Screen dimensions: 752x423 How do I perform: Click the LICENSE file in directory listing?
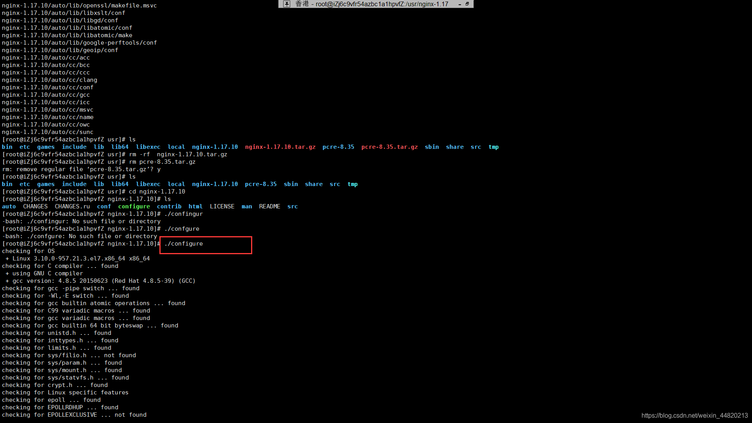[222, 206]
